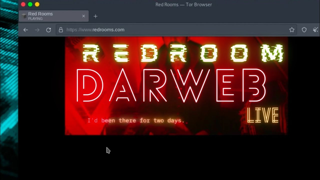Reload the Red Rooms page
Image resolution: width=320 pixels, height=180 pixels.
(x=48, y=30)
